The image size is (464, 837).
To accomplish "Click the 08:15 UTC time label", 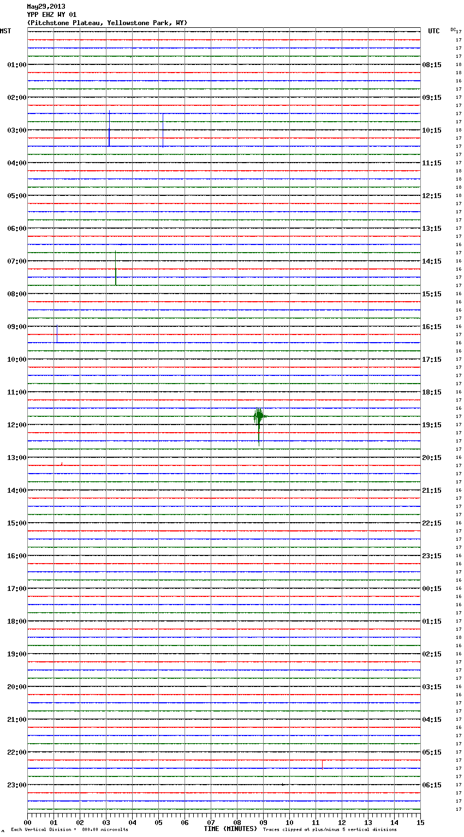I will pyautogui.click(x=432, y=65).
